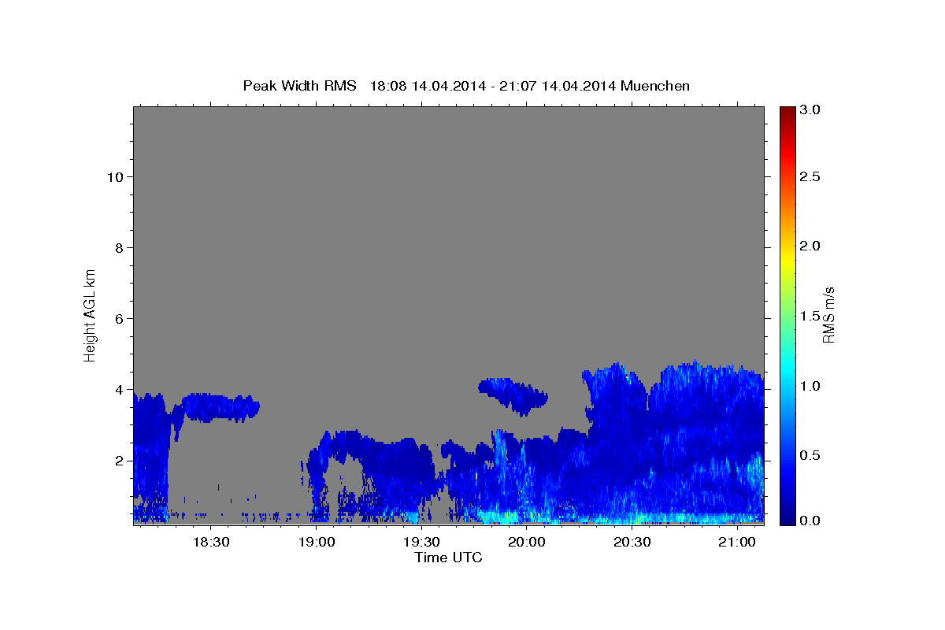945x630 pixels.
Task: Click the 20:00 time tick label
Action: 526,542
